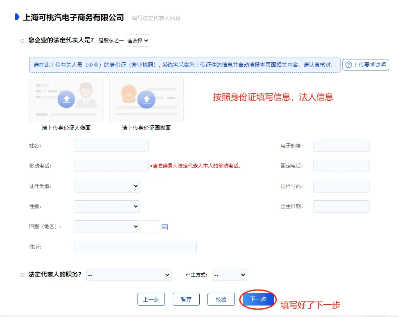
Task: Open the 证件类型 dropdown
Action: click(x=106, y=186)
